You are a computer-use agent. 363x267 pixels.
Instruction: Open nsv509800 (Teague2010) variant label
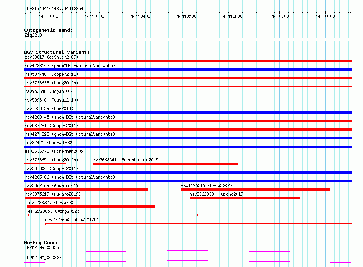[x=51, y=100]
